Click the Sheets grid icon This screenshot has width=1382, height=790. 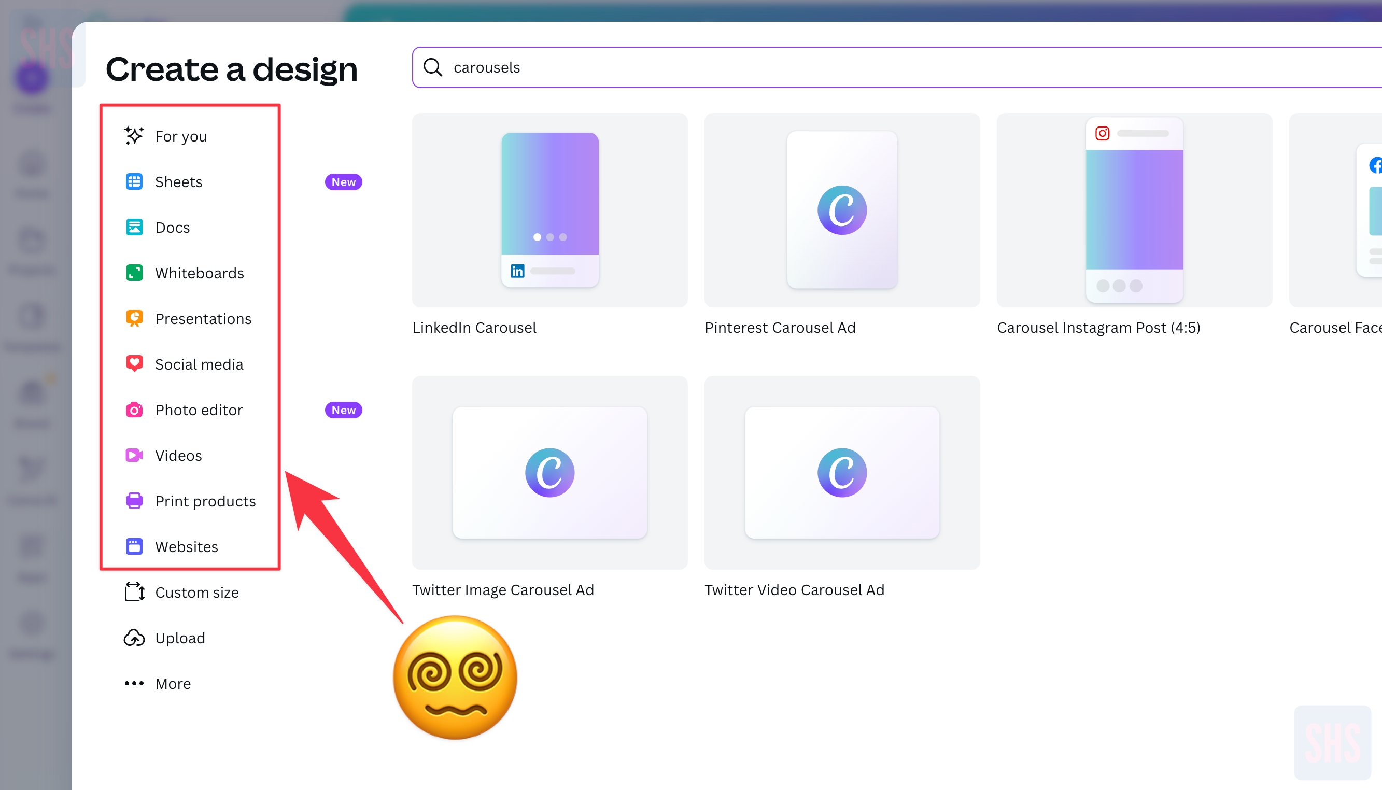(x=134, y=182)
